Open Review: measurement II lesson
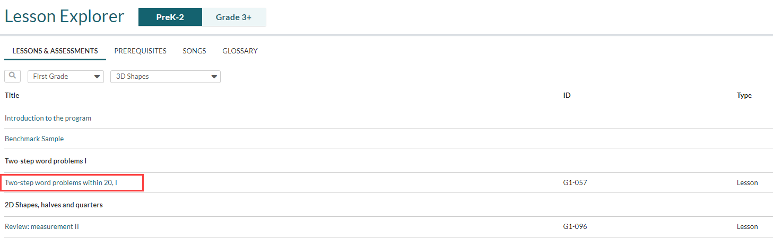 tap(42, 226)
